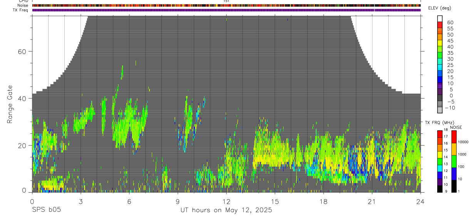Click ELEV colorbar tick '35'
Image resolution: width=473 pixels, height=218 pixels.
coord(450,53)
